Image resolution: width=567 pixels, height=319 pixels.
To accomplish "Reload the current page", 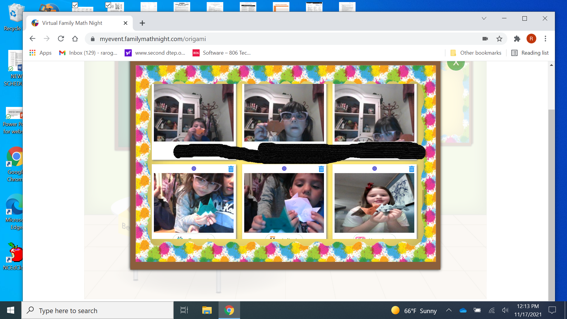I will point(61,39).
